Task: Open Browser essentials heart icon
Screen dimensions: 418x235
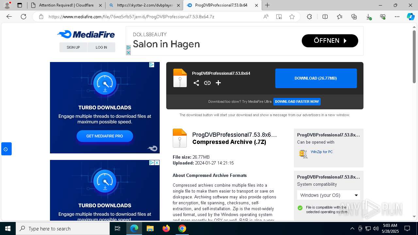Action: click(383, 17)
